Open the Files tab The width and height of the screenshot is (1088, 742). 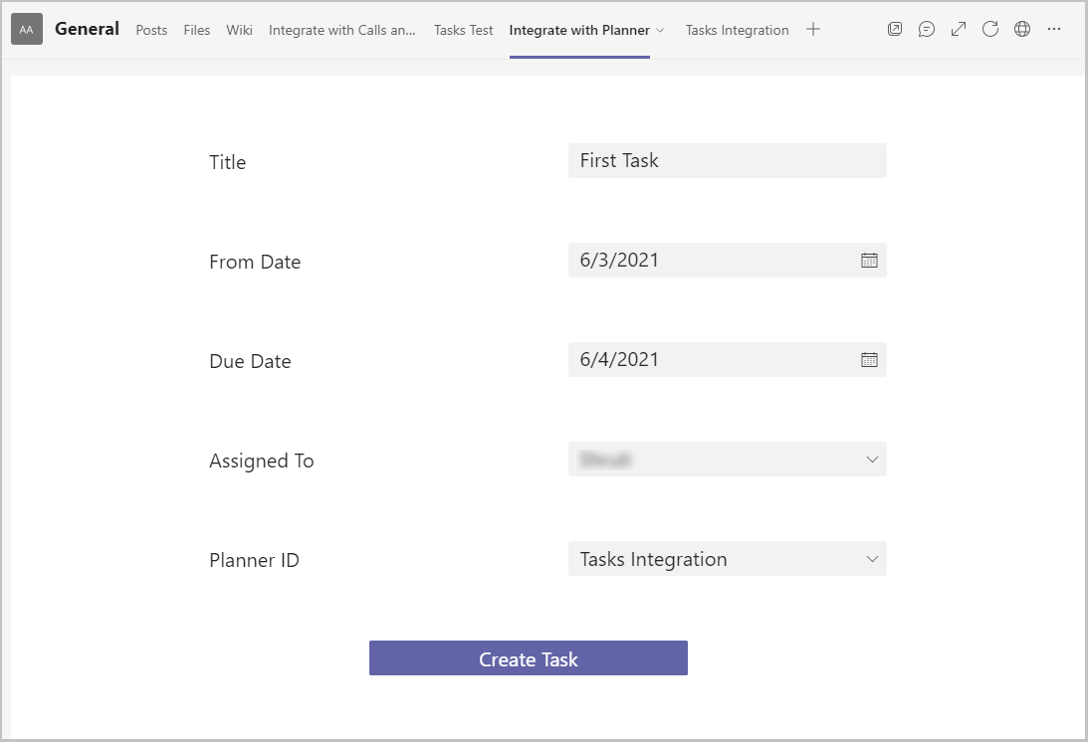click(x=197, y=30)
